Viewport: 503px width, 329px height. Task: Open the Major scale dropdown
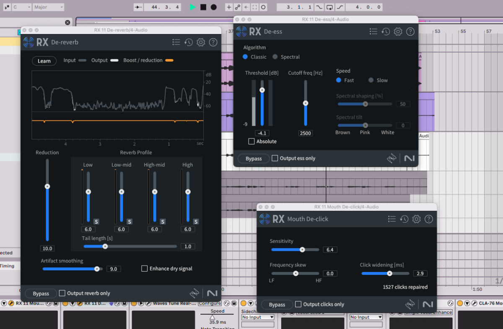coord(49,7)
